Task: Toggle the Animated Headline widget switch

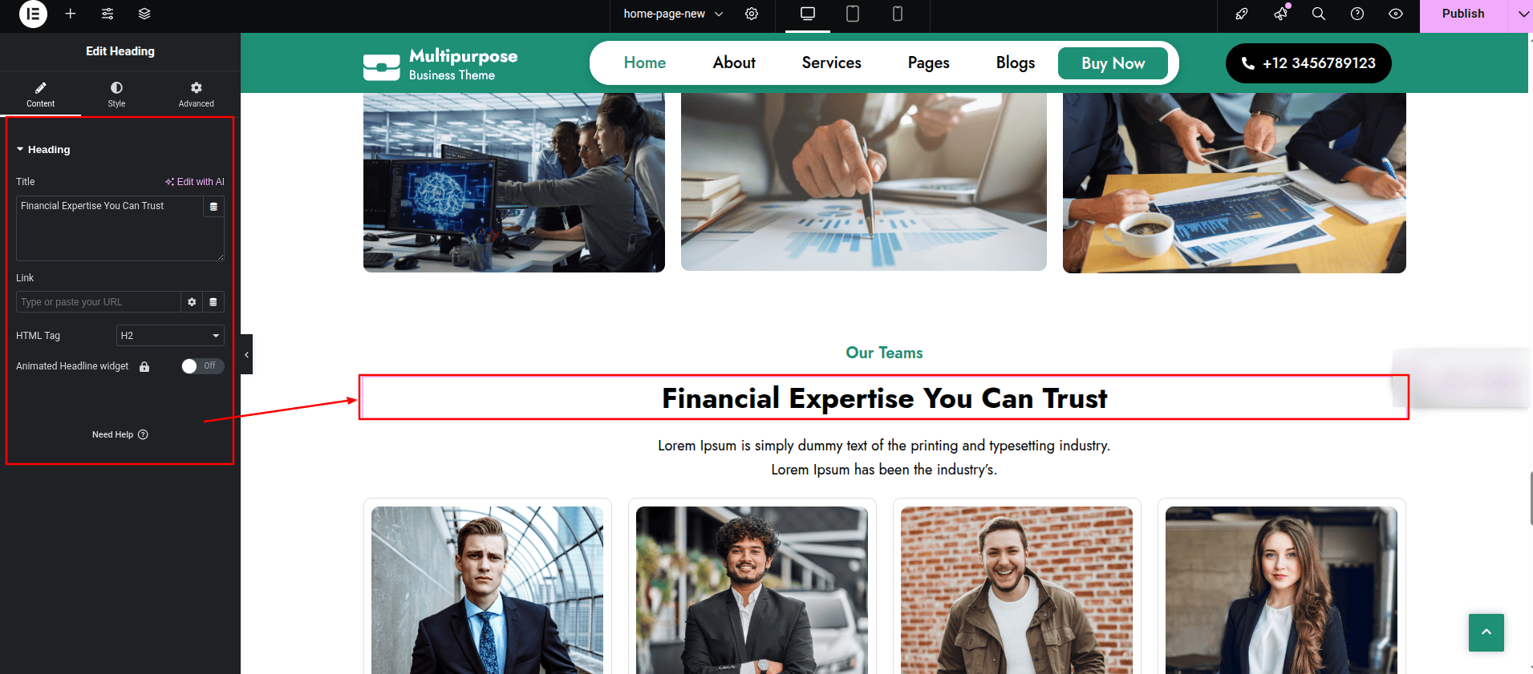Action: point(202,366)
